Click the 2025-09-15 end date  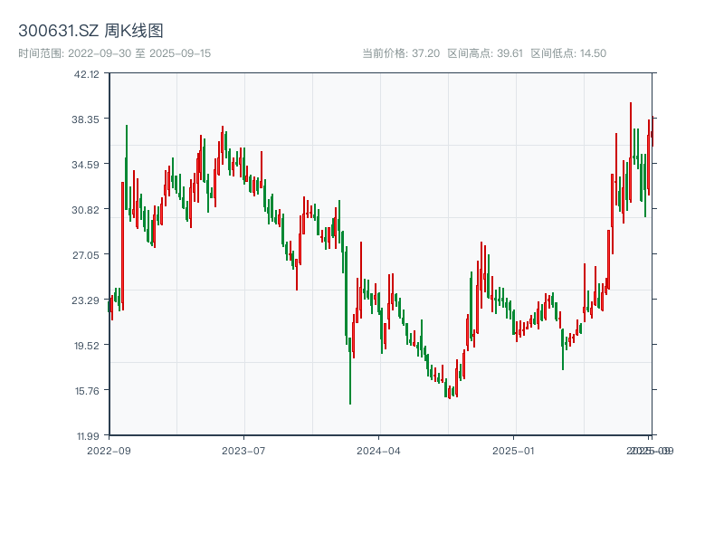click(x=181, y=53)
